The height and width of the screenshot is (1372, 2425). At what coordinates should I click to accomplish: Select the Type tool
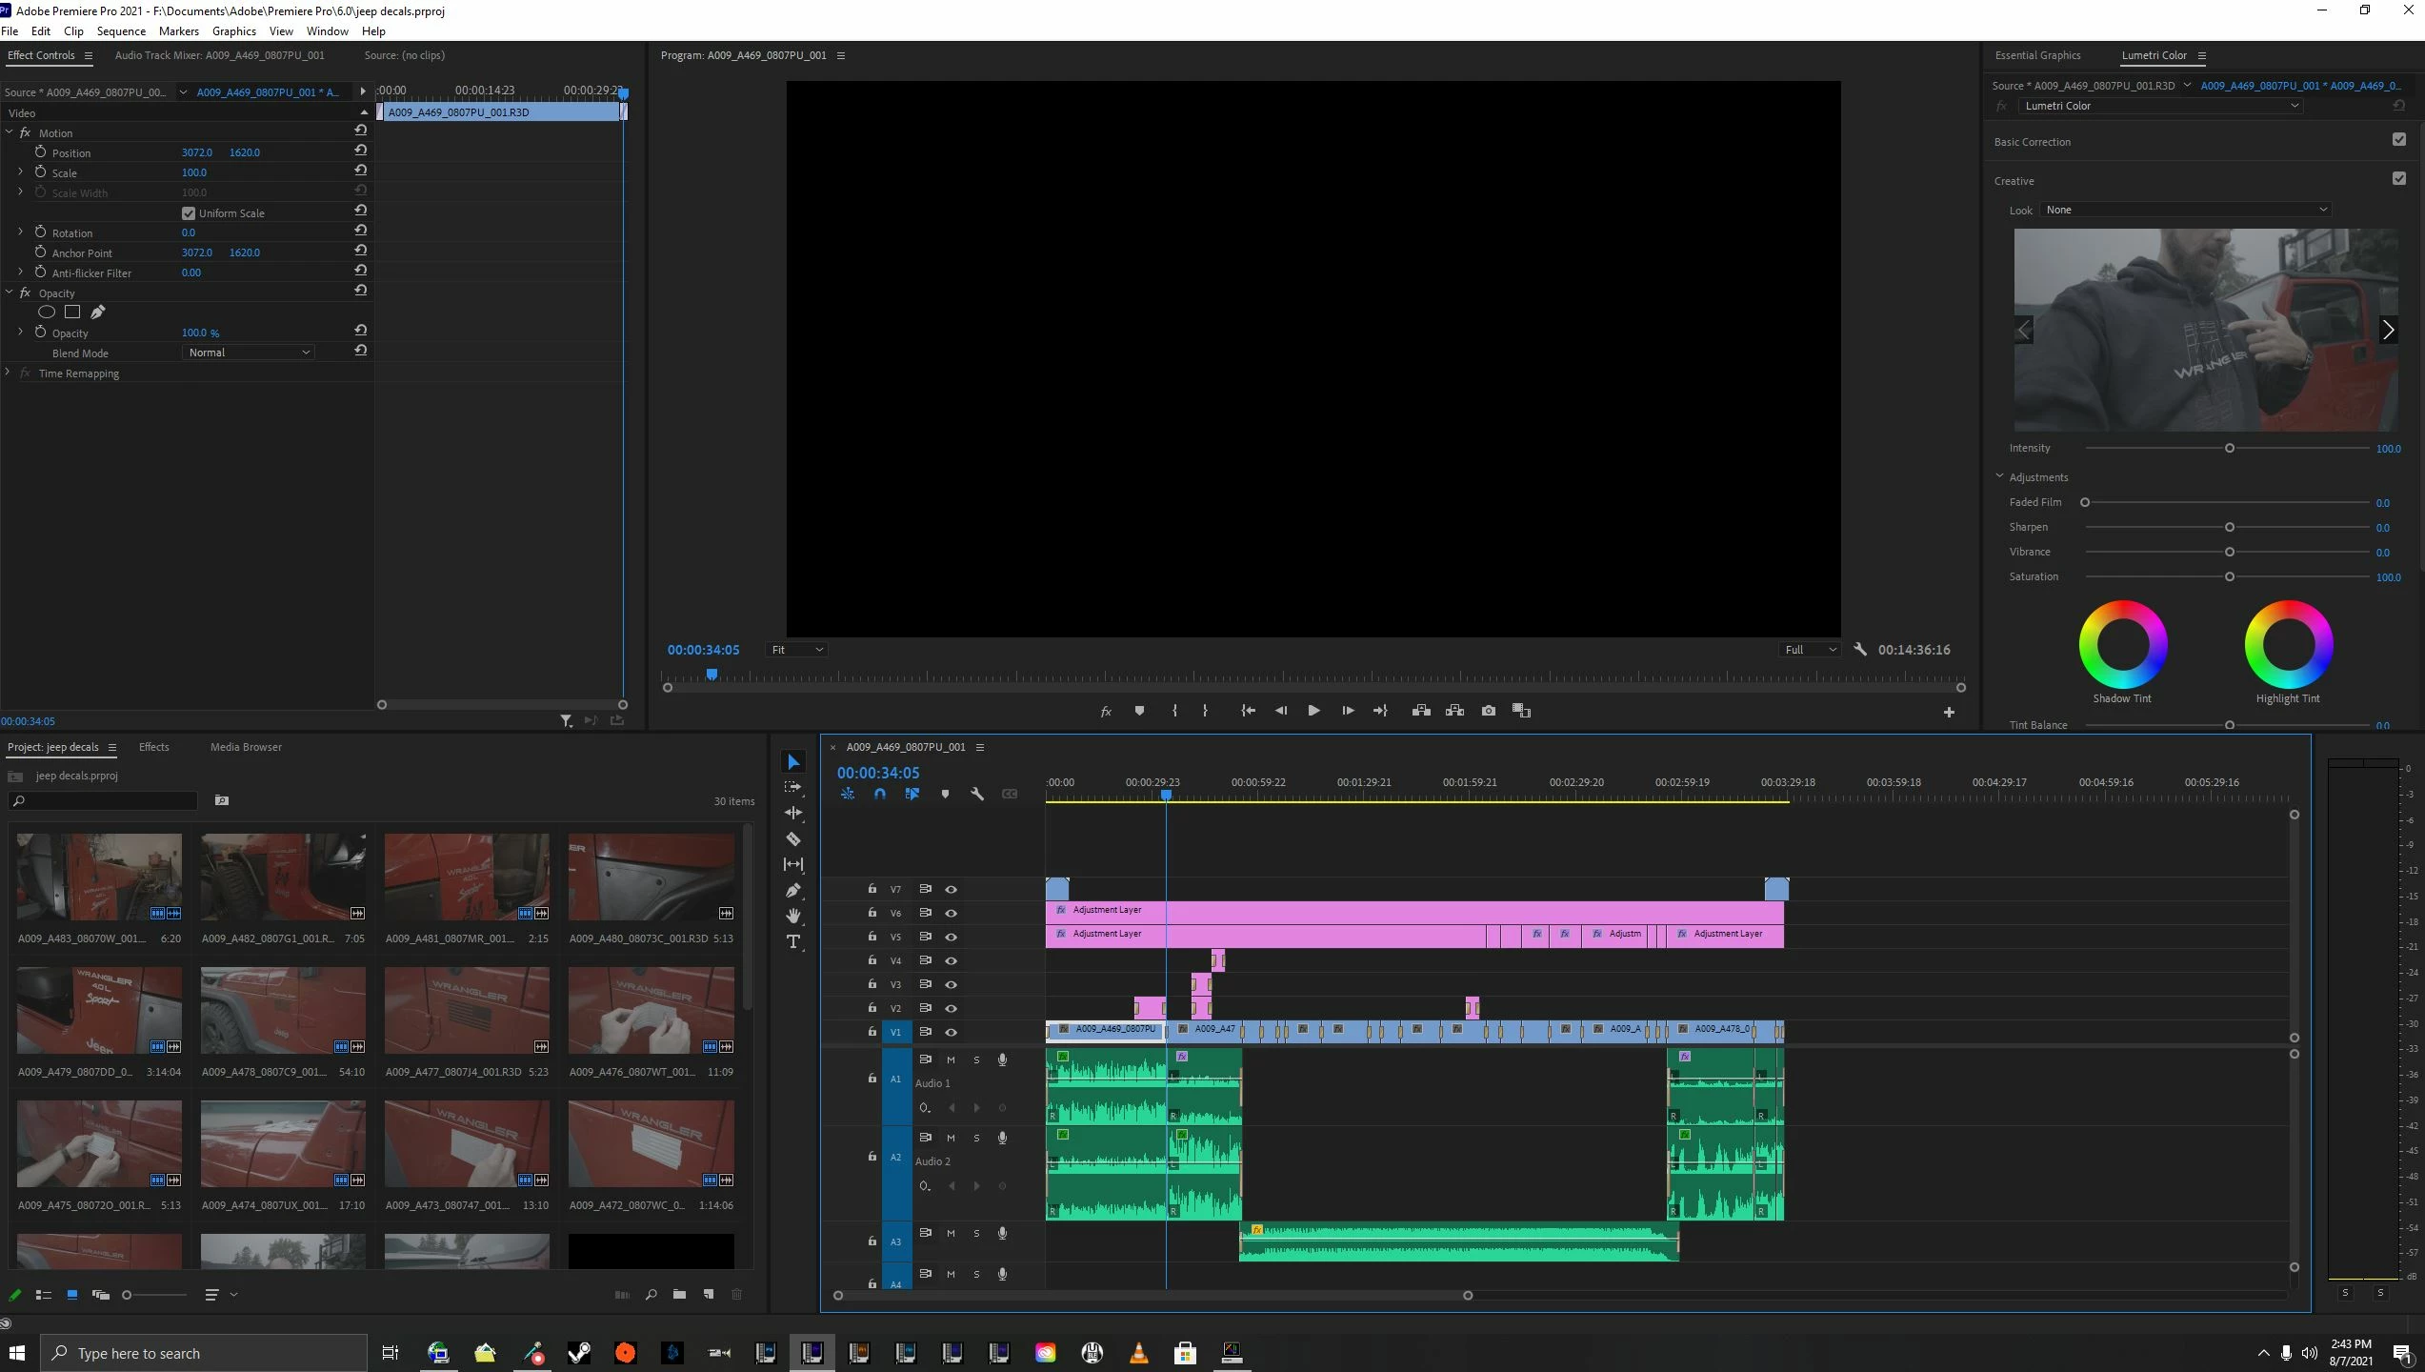click(x=792, y=942)
